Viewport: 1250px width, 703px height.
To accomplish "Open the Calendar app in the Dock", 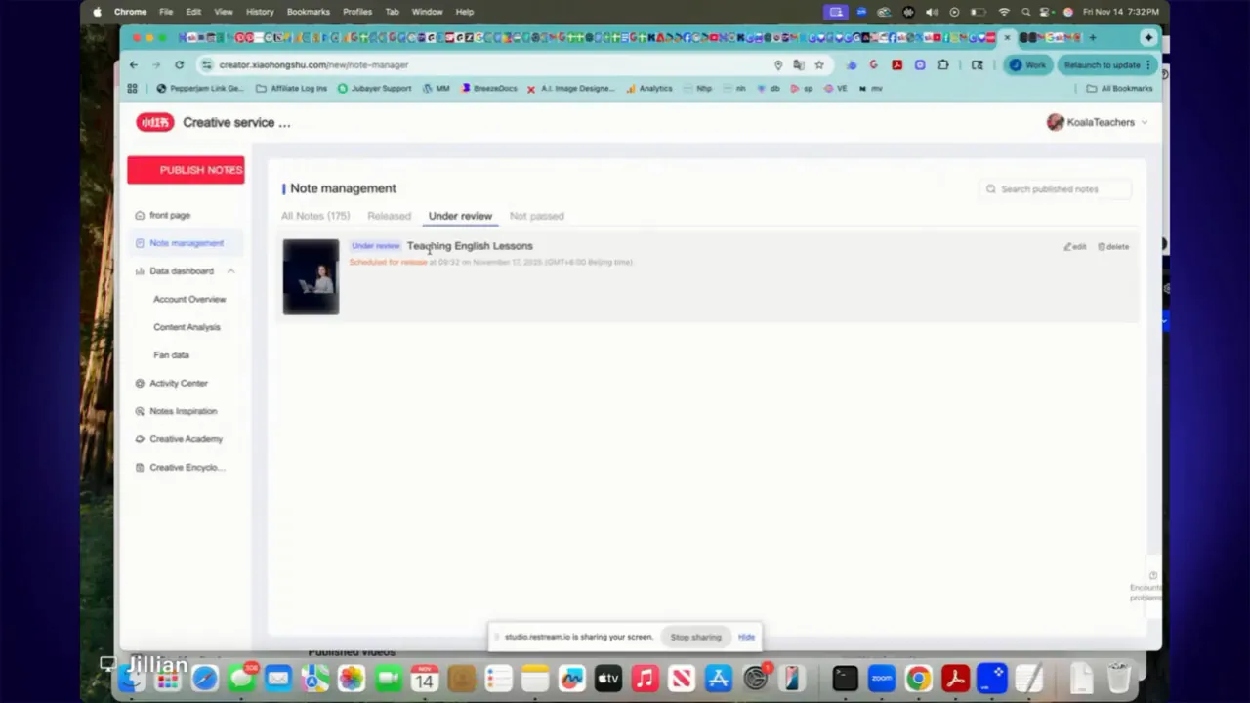I will point(424,678).
